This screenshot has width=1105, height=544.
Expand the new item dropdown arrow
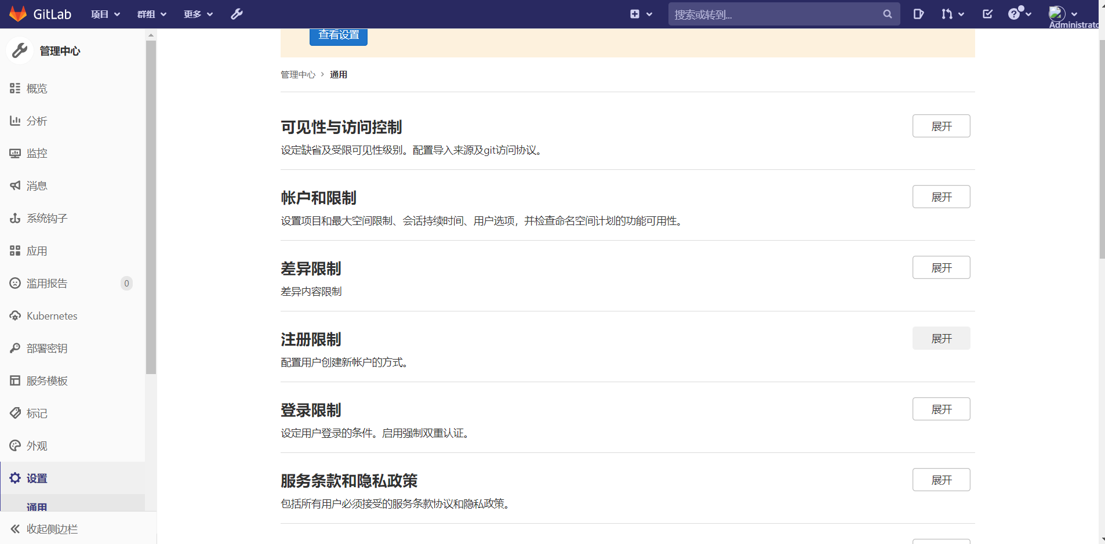coord(649,14)
